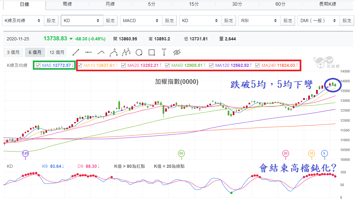Screen dimensions: 355x199
Task: Click 設定 beside the RSI dropdown
Action: (x=288, y=20)
